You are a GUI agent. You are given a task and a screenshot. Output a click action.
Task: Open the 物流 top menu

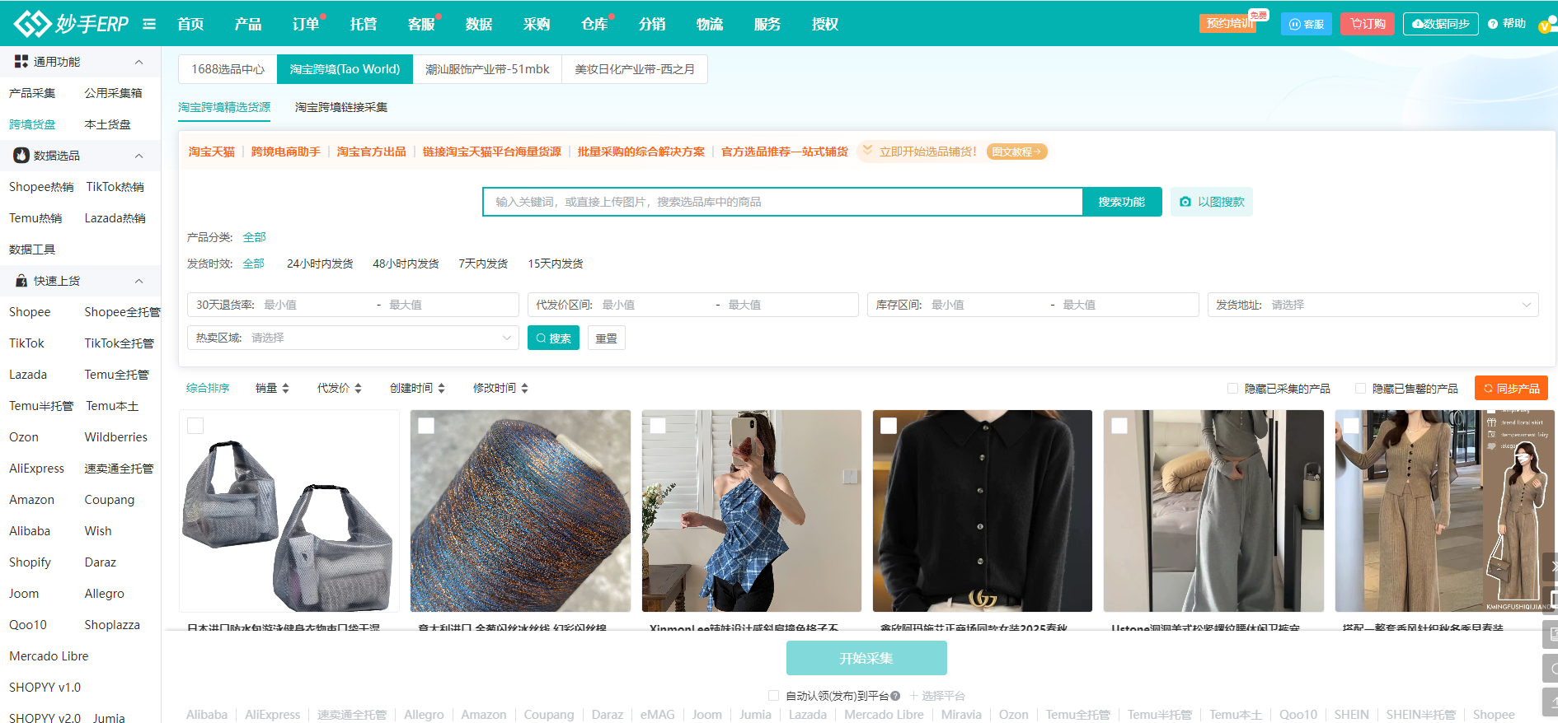click(x=709, y=24)
